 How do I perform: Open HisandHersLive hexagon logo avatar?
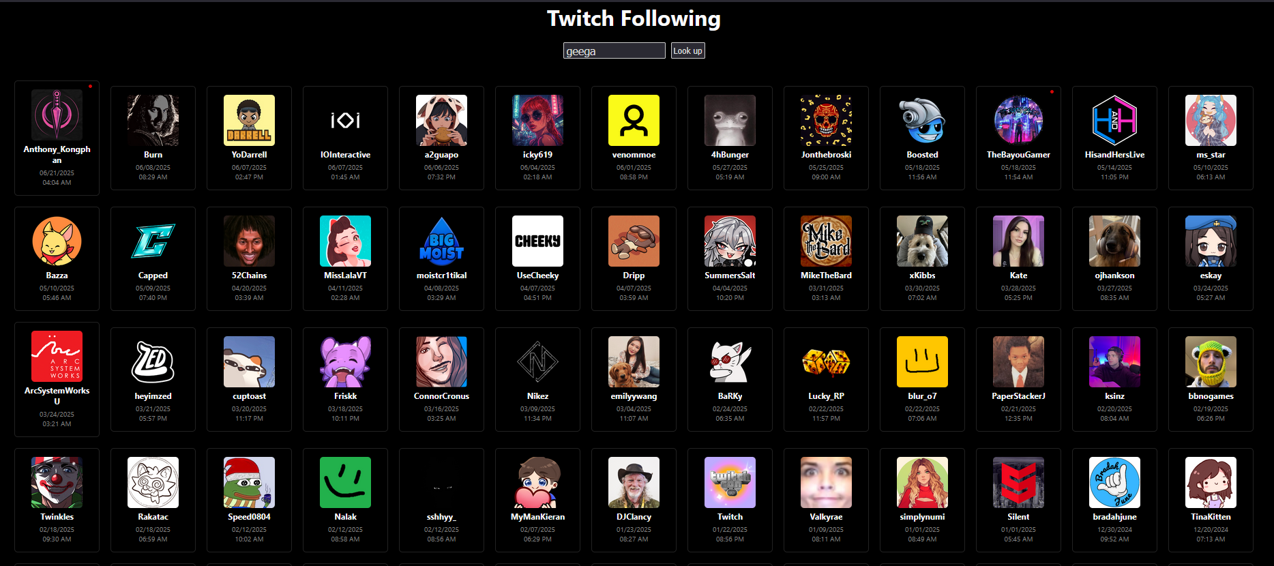point(1114,120)
